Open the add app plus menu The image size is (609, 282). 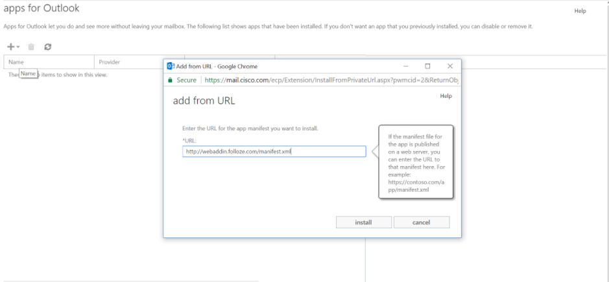click(13, 47)
